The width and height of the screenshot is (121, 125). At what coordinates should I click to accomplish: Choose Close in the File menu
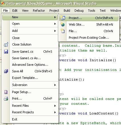30,38
